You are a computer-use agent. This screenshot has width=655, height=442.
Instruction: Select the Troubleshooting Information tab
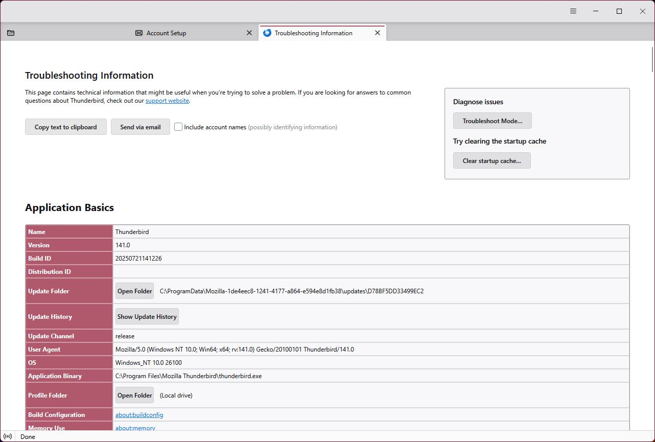click(313, 33)
